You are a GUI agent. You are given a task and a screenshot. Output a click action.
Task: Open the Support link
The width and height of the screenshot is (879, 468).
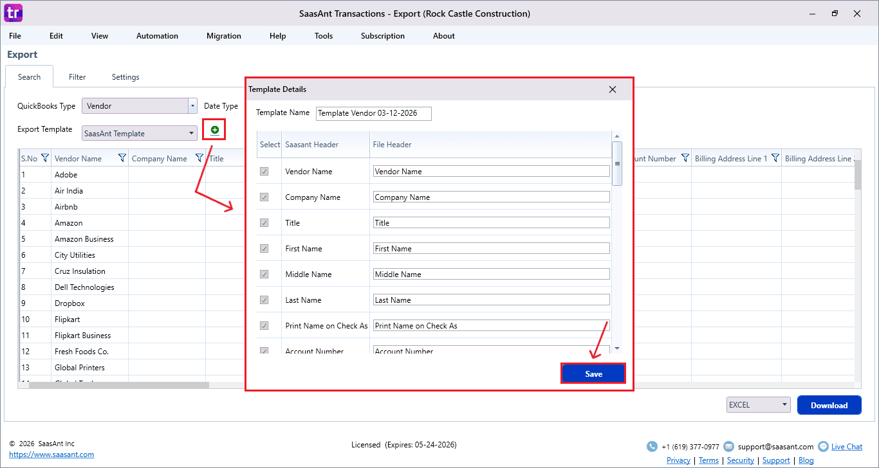pos(776,460)
